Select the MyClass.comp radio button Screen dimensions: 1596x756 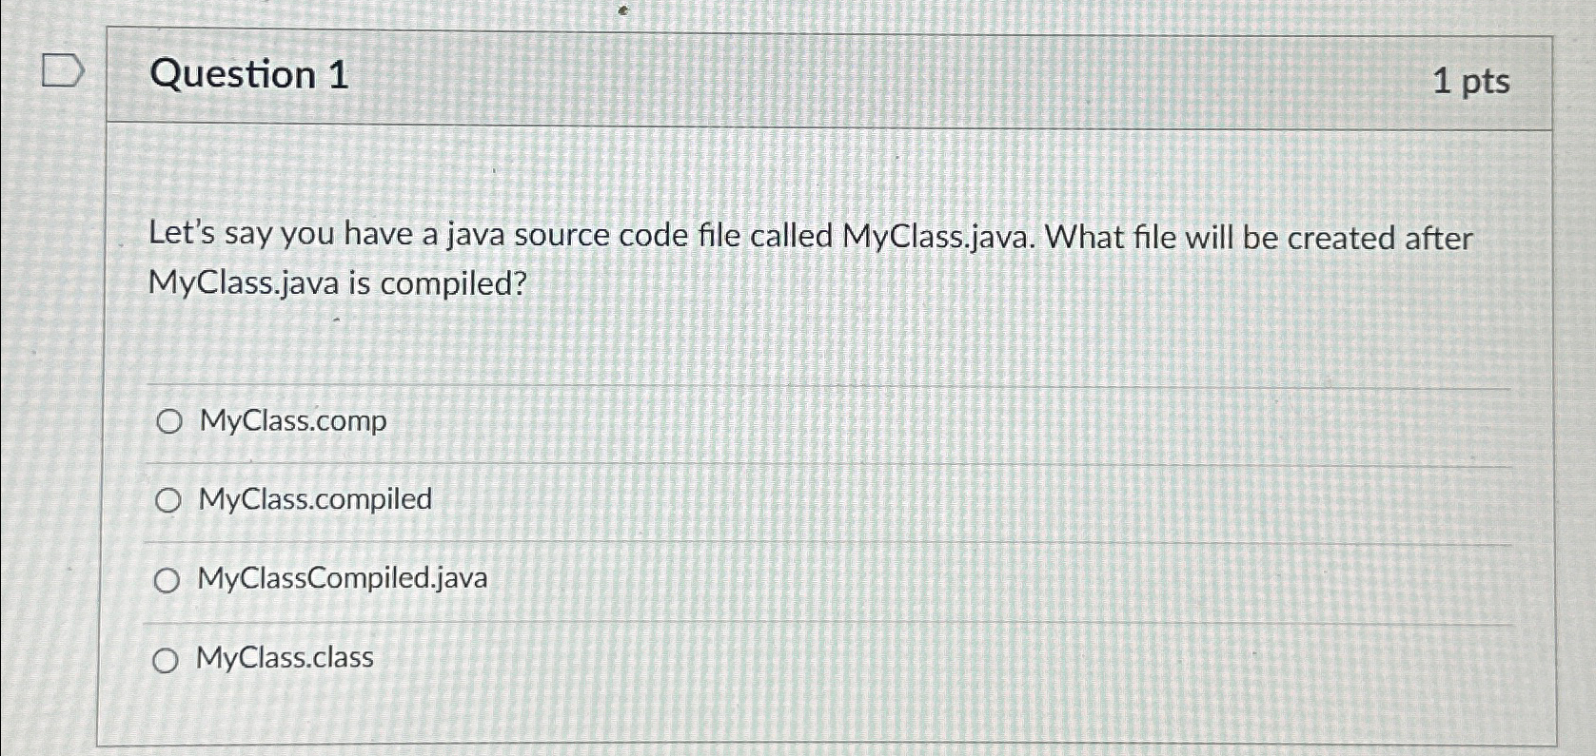tap(169, 421)
